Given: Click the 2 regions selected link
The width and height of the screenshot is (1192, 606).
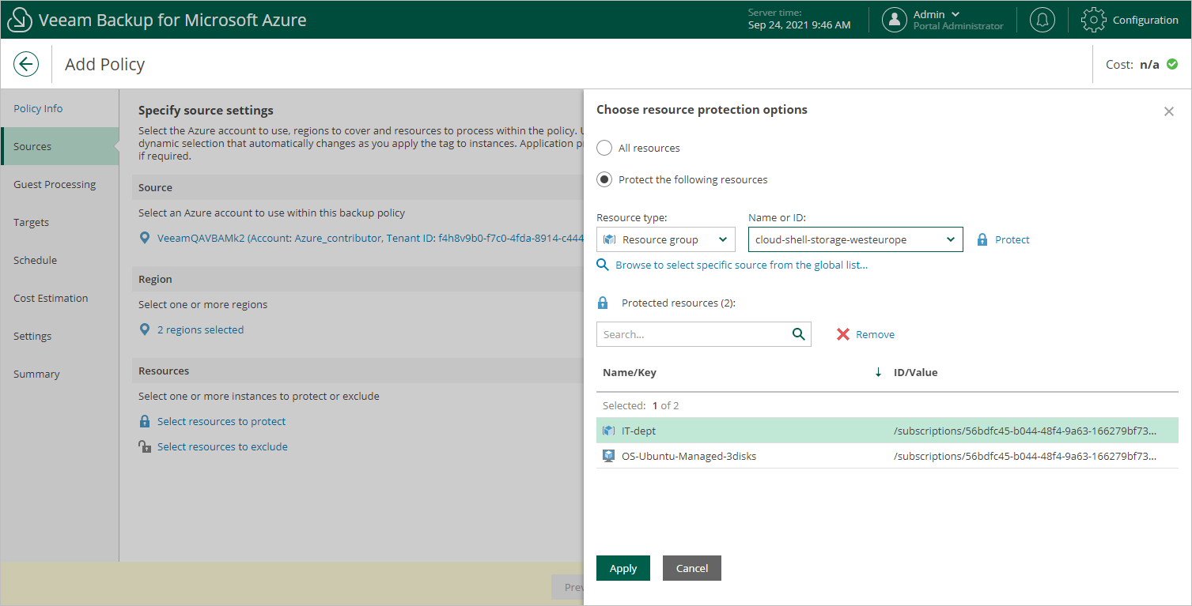Looking at the screenshot, I should tap(201, 329).
